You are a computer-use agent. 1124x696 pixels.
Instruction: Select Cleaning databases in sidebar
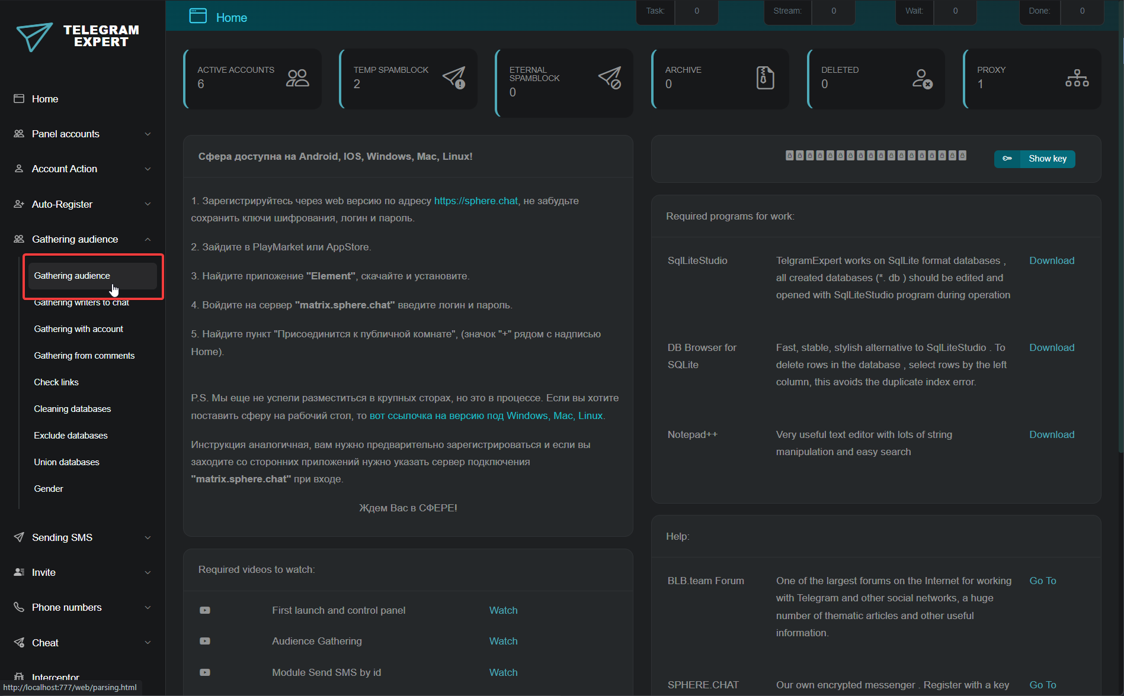72,409
